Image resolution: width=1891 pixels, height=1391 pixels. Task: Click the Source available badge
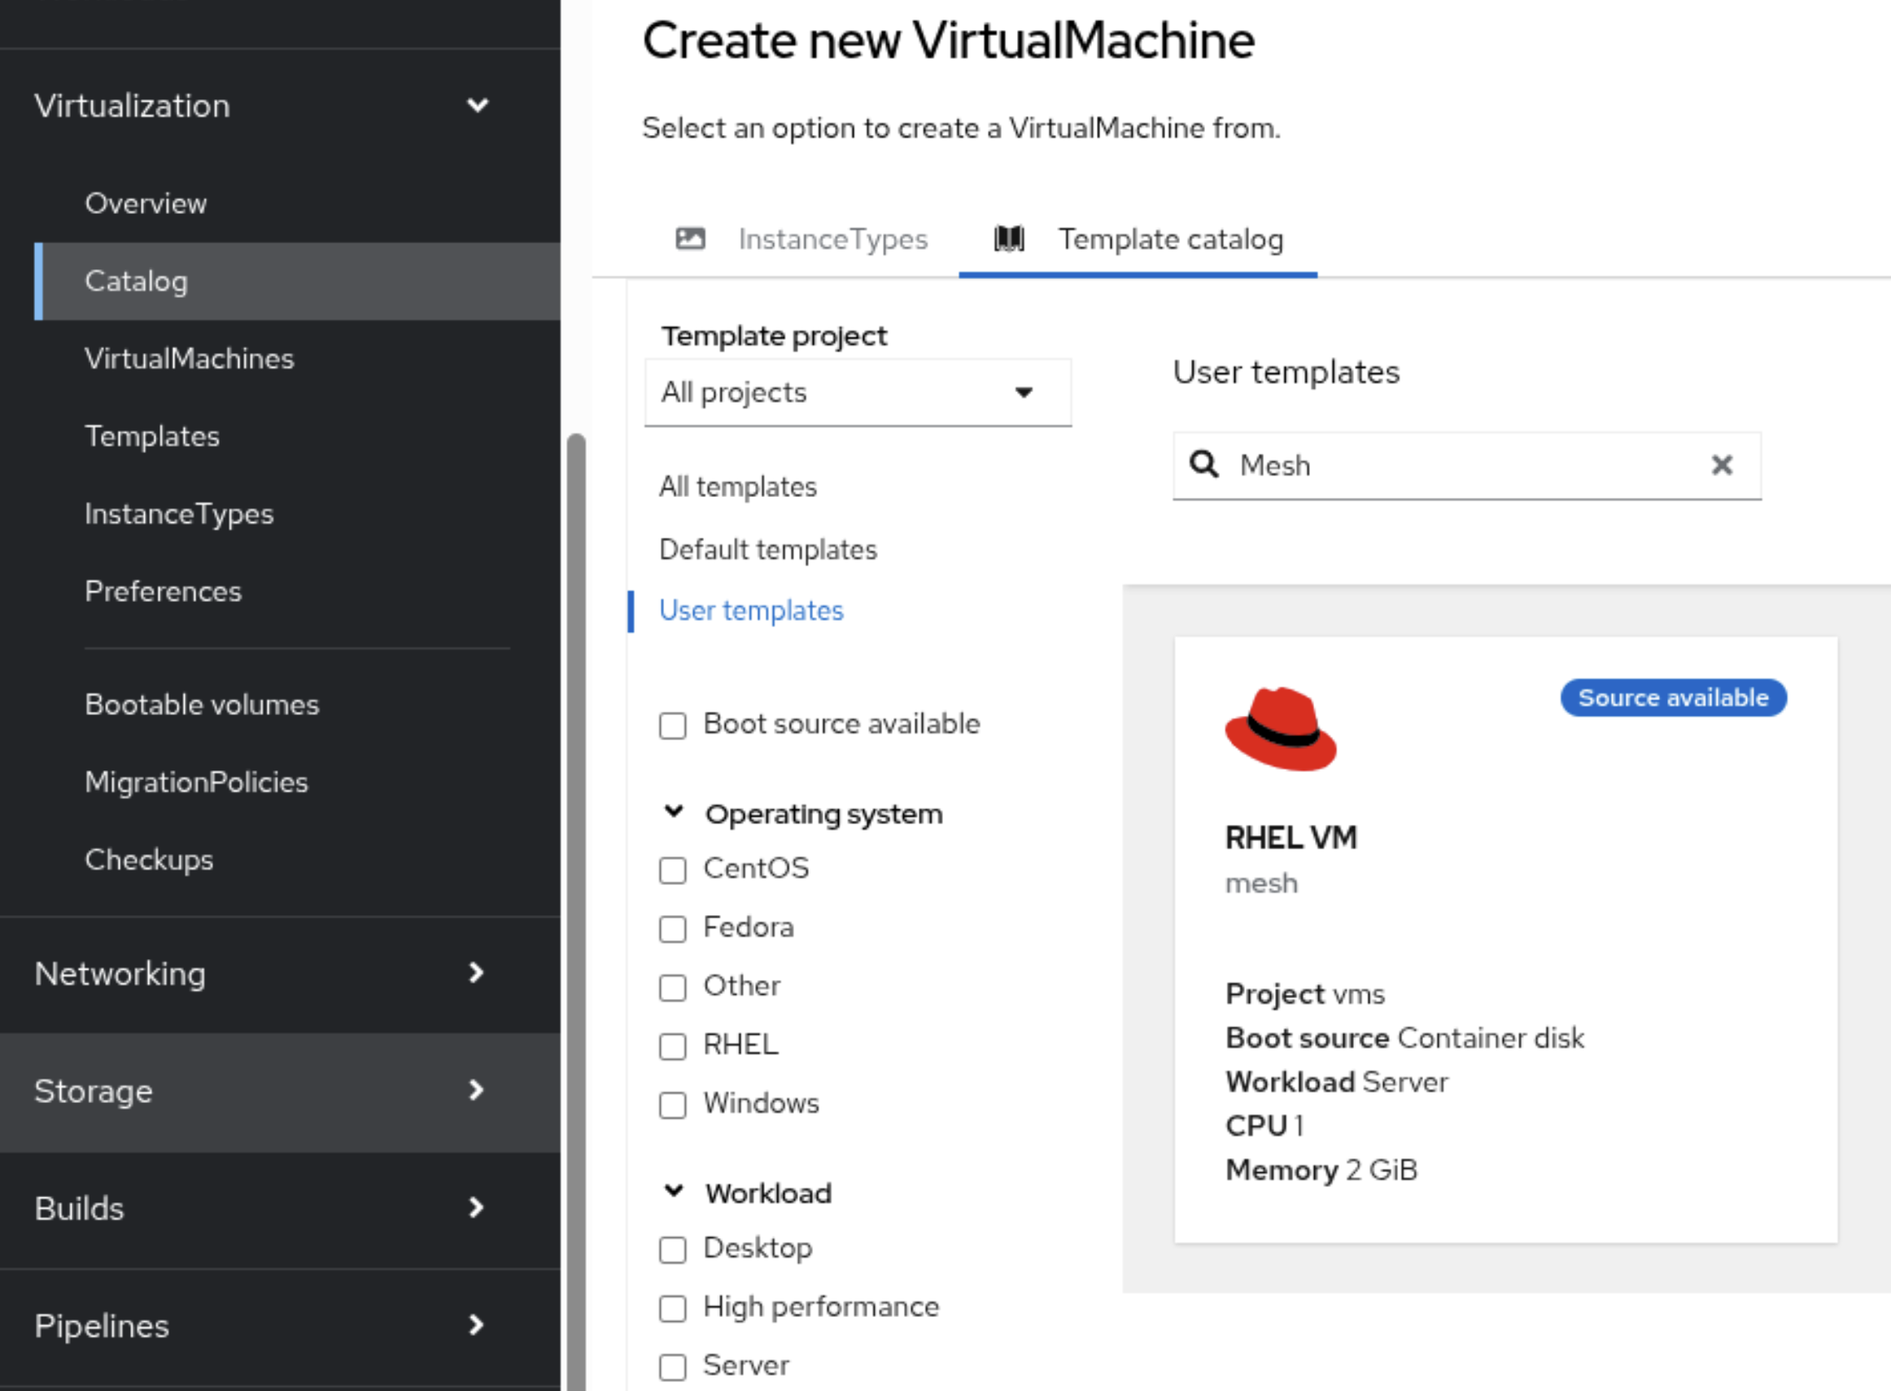pyautogui.click(x=1672, y=698)
